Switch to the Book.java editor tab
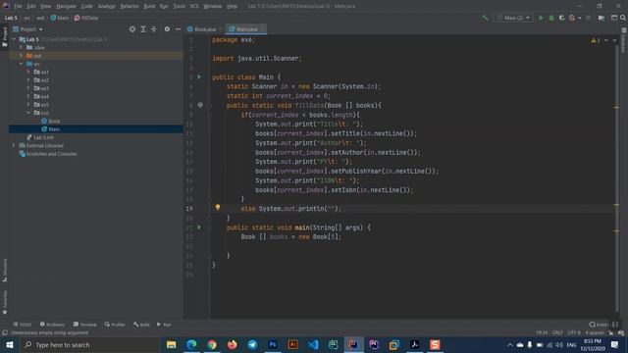 [x=204, y=29]
